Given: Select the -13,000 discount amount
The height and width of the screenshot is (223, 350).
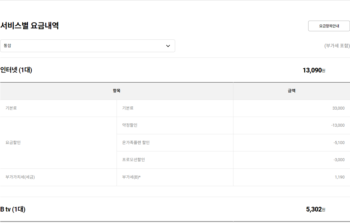Looking at the screenshot, I should click(338, 125).
